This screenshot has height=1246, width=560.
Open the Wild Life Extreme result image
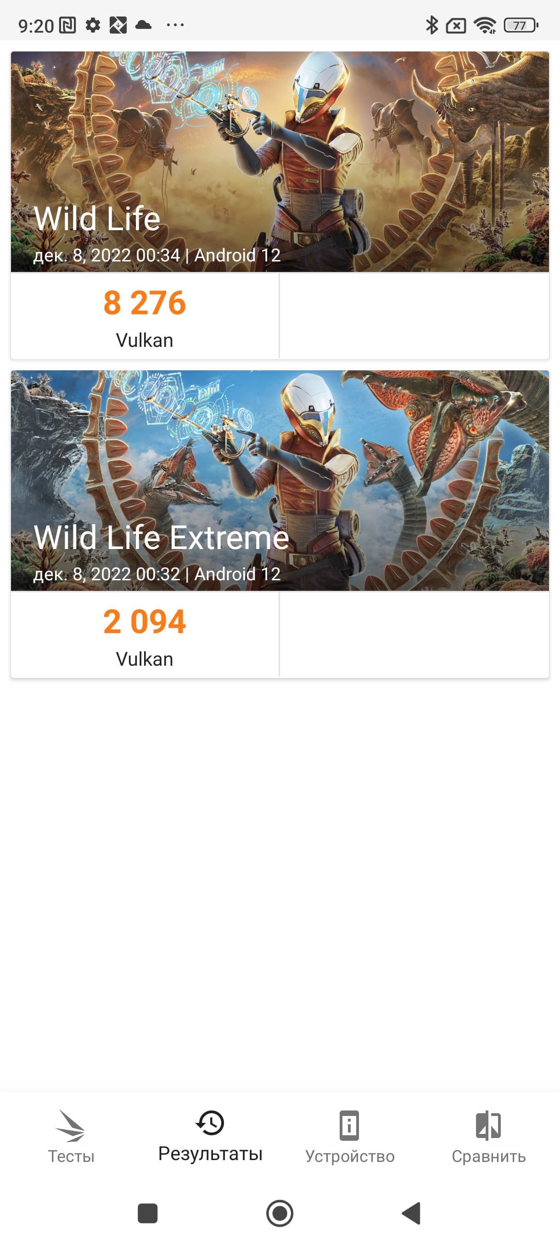tap(280, 480)
